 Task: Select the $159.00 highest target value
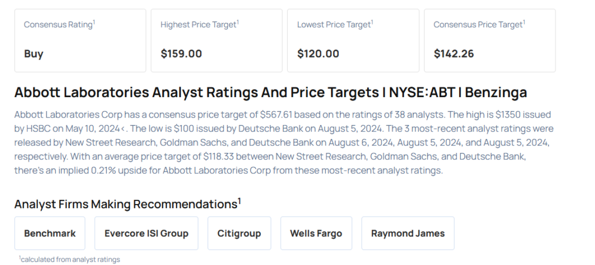(x=181, y=54)
